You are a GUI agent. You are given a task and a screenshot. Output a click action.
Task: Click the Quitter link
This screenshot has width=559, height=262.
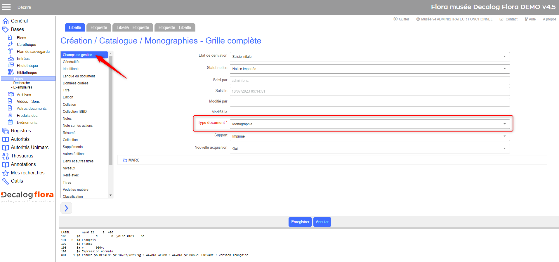pos(401,19)
